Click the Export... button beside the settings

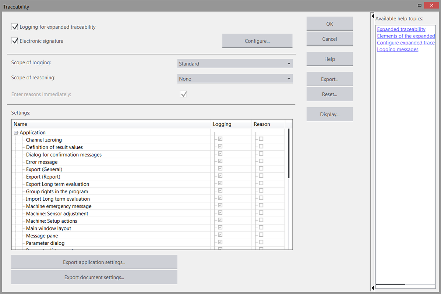pos(329,79)
